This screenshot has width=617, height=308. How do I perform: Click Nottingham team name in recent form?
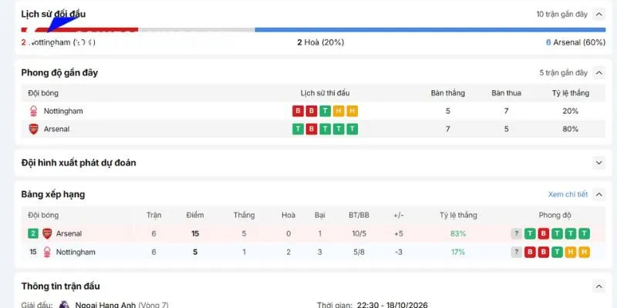(x=63, y=111)
